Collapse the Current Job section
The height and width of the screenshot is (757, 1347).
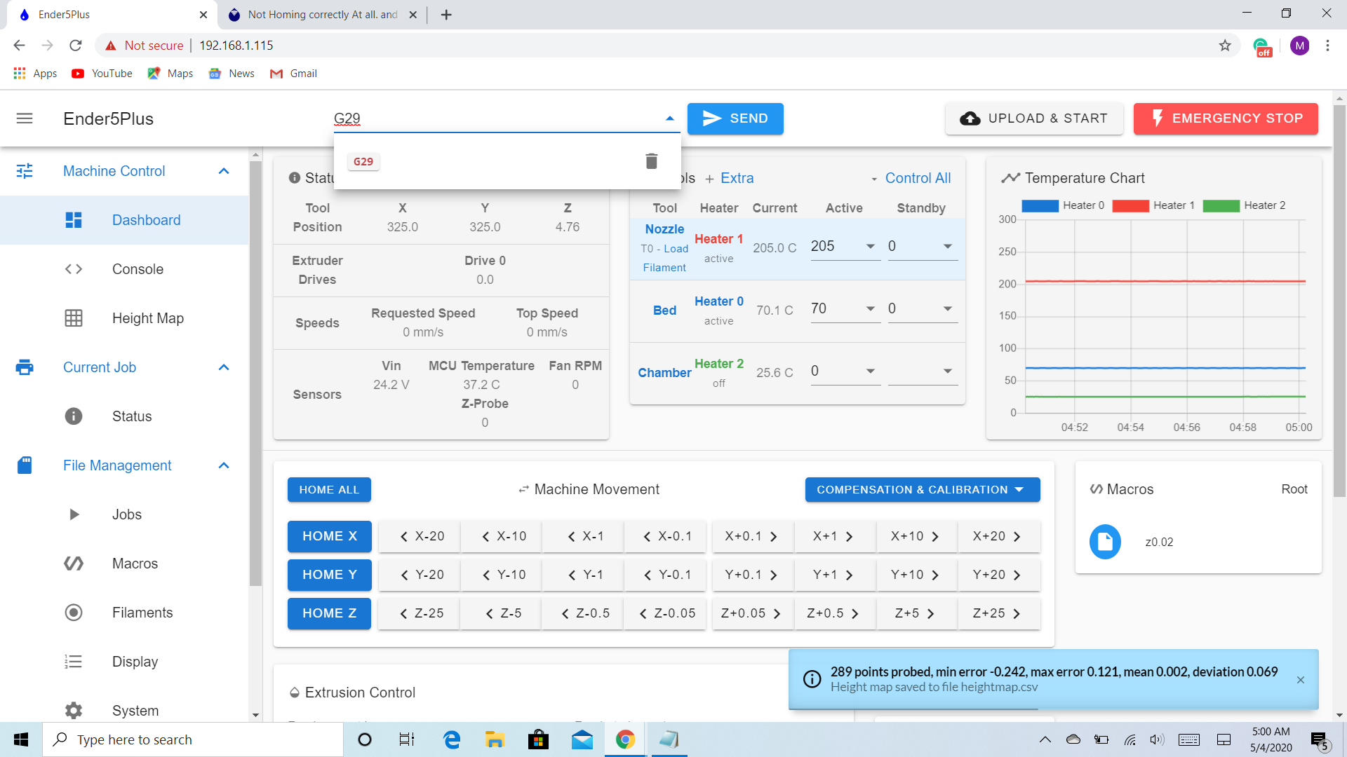pos(224,367)
